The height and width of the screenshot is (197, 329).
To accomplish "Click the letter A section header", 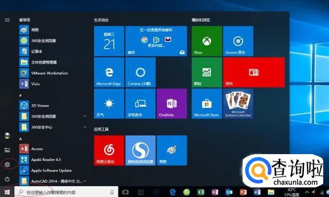I will [x=21, y=139].
